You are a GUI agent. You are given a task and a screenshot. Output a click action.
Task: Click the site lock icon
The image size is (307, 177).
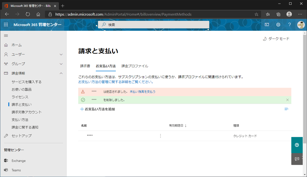click(50, 14)
